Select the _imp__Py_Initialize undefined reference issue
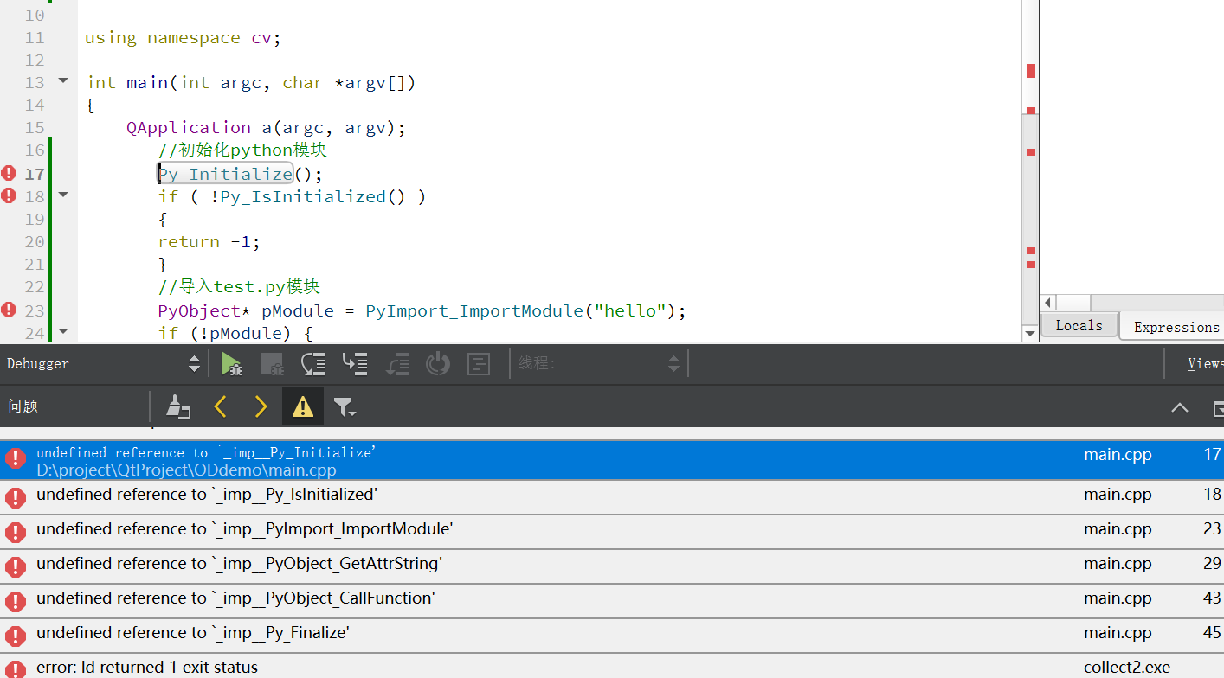This screenshot has width=1224, height=678. [612, 461]
